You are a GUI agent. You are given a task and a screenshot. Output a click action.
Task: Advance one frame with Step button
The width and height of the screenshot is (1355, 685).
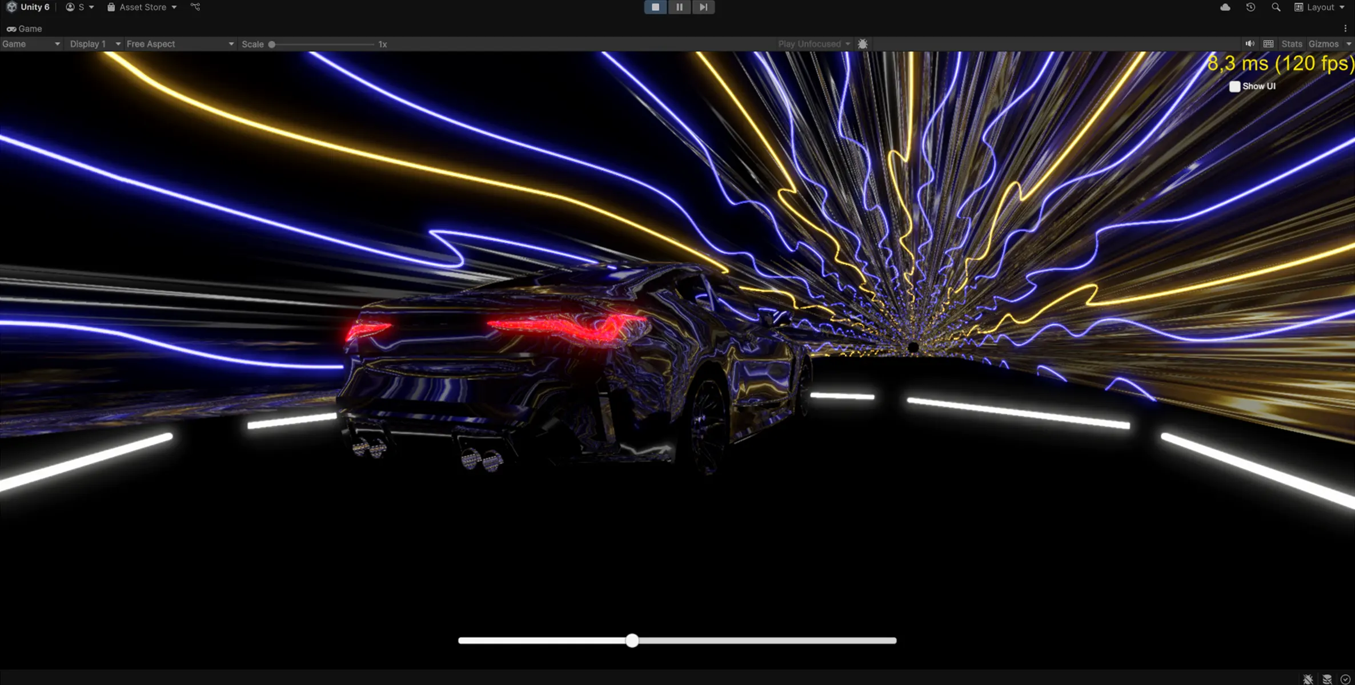click(x=703, y=7)
